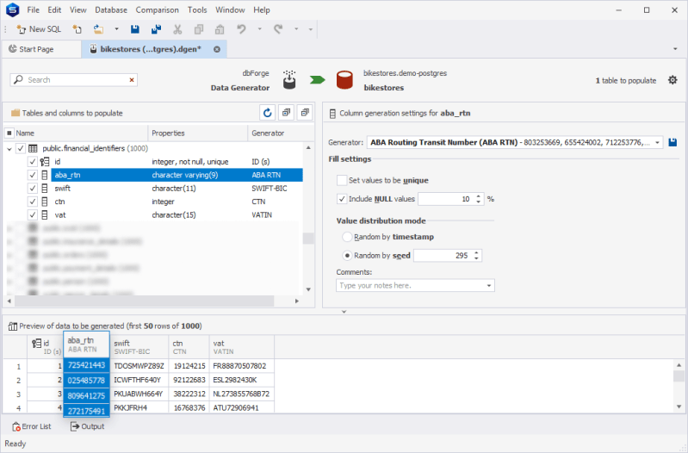This screenshot has width=688, height=453.
Task: Uncheck the public.financial_identifiers table checkbox
Action: pyautogui.click(x=21, y=148)
